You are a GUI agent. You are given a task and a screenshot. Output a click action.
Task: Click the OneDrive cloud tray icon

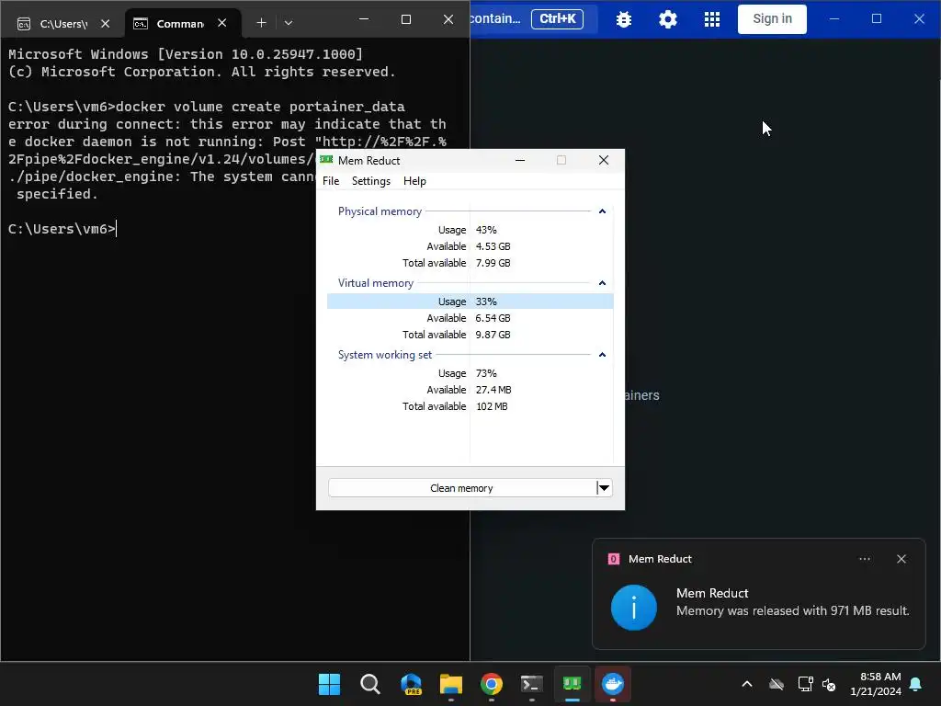pos(777,684)
